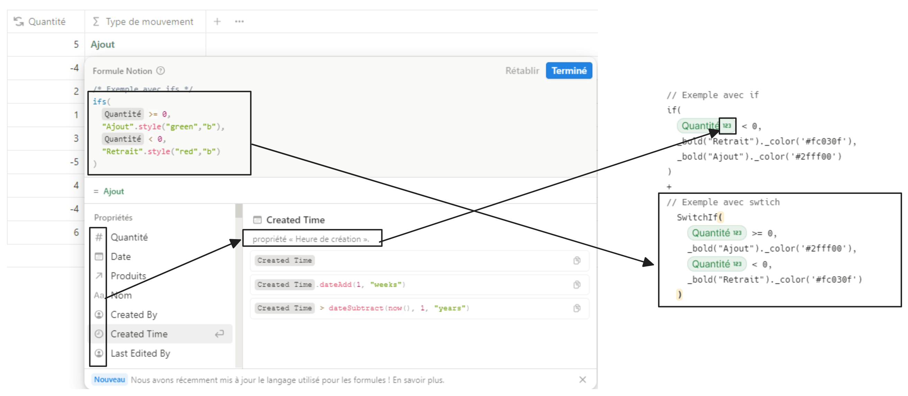Click the Created Time heading in documentation pane

click(296, 220)
